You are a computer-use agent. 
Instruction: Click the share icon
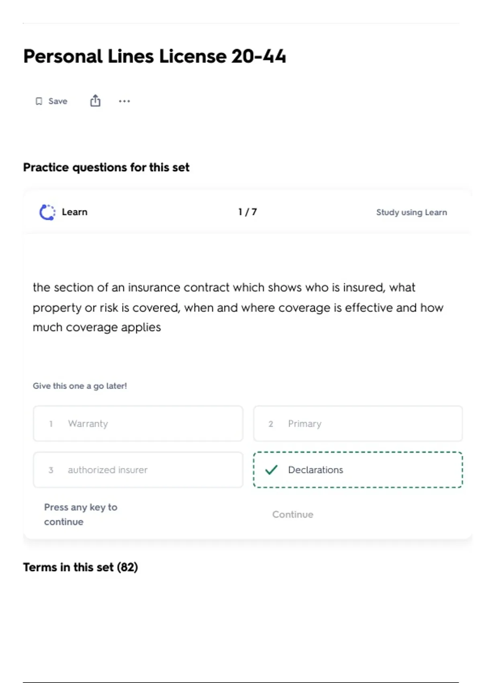(x=95, y=101)
